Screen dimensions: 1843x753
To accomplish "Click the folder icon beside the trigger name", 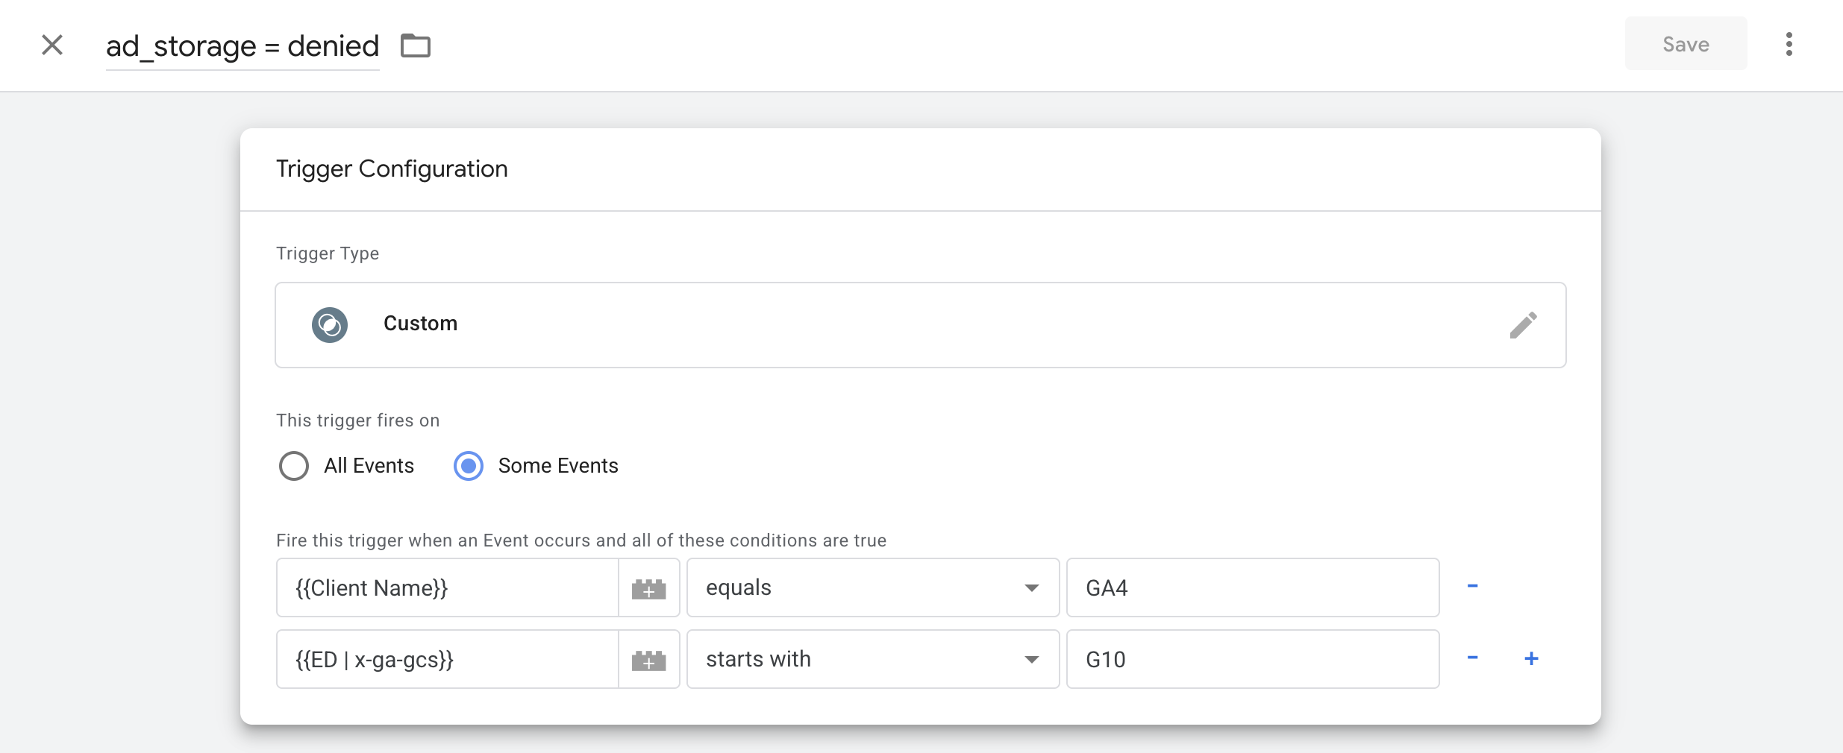I will [x=416, y=45].
